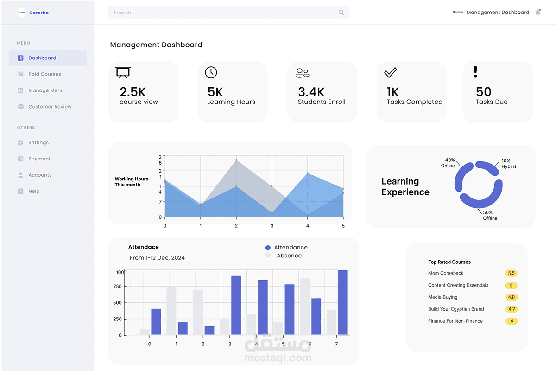Click the gray Absence legend dot
This screenshot has height=371, width=556.
(268, 256)
